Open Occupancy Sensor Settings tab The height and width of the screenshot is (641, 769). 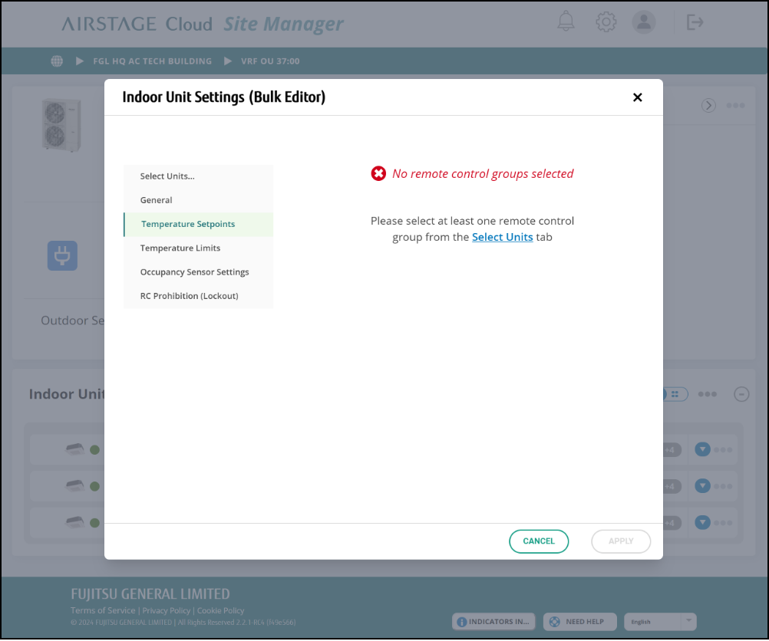(194, 272)
